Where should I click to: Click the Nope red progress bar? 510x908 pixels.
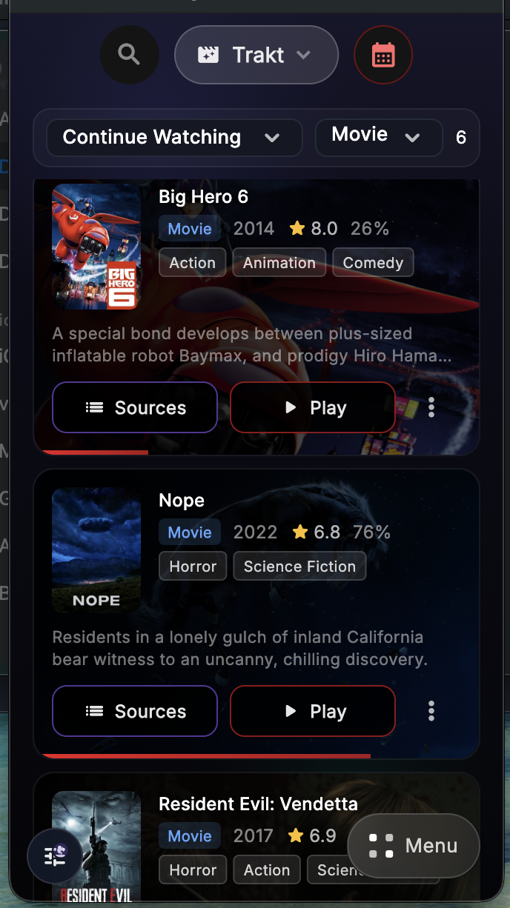tap(206, 756)
